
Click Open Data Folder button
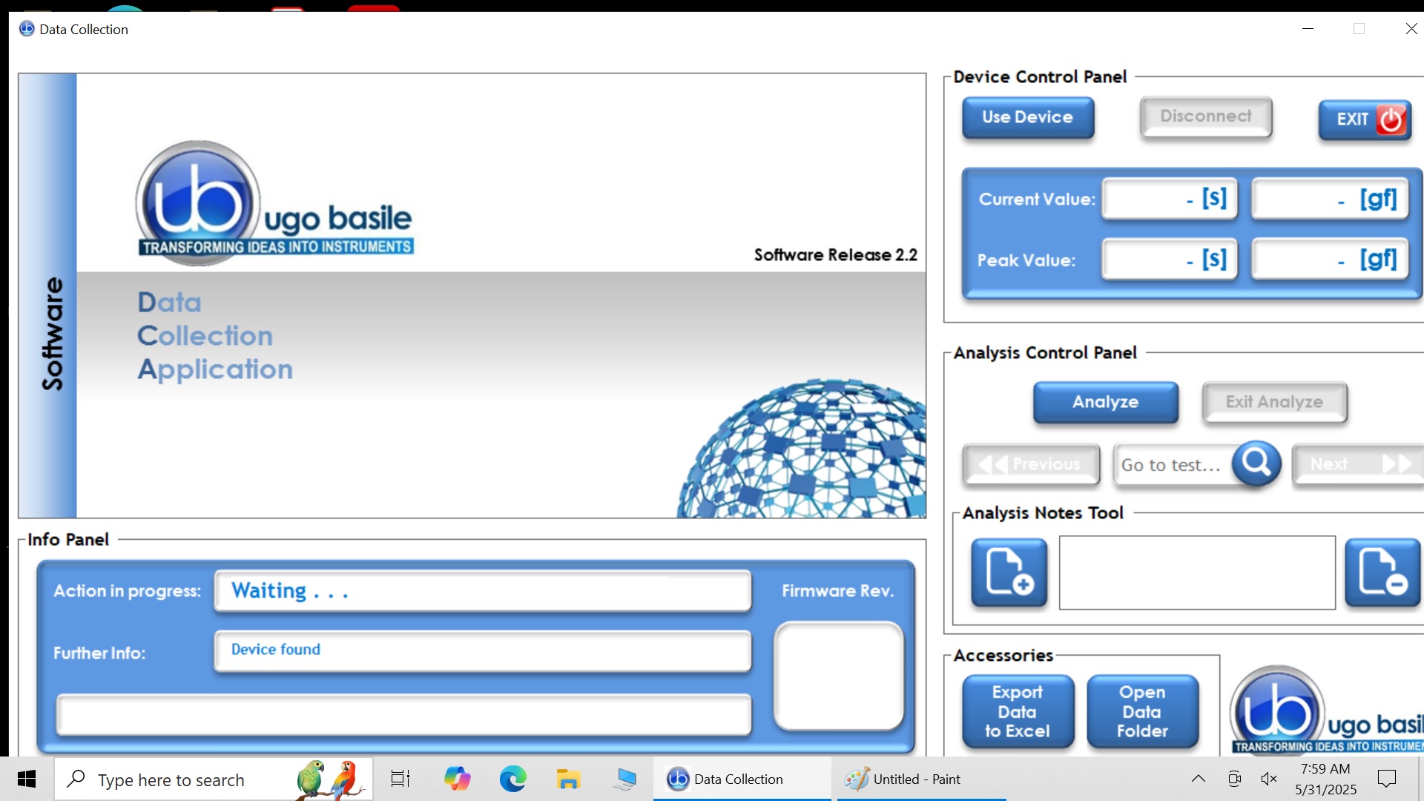click(1142, 711)
